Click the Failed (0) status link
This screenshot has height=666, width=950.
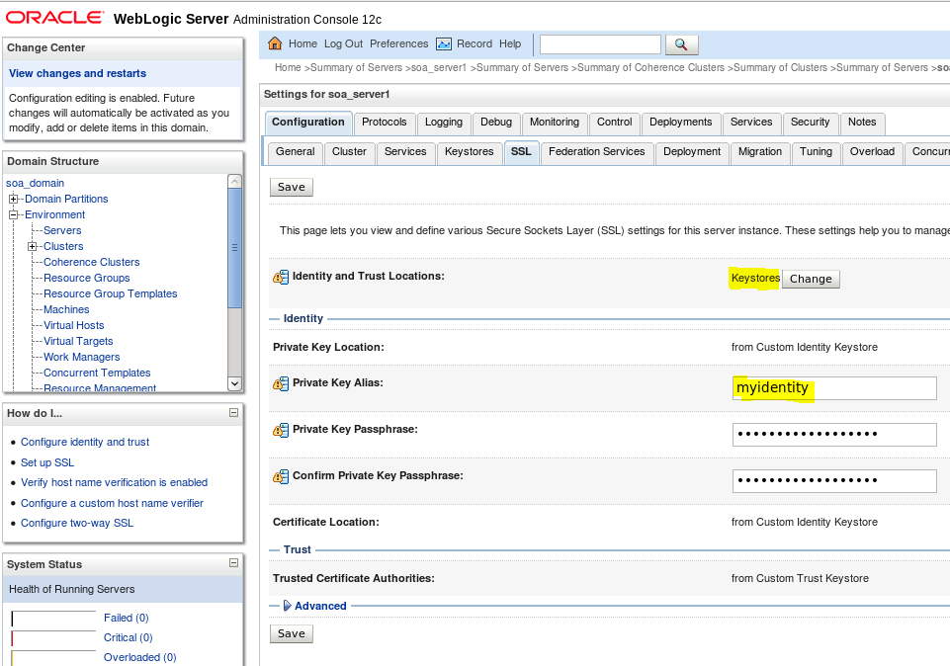point(126,618)
